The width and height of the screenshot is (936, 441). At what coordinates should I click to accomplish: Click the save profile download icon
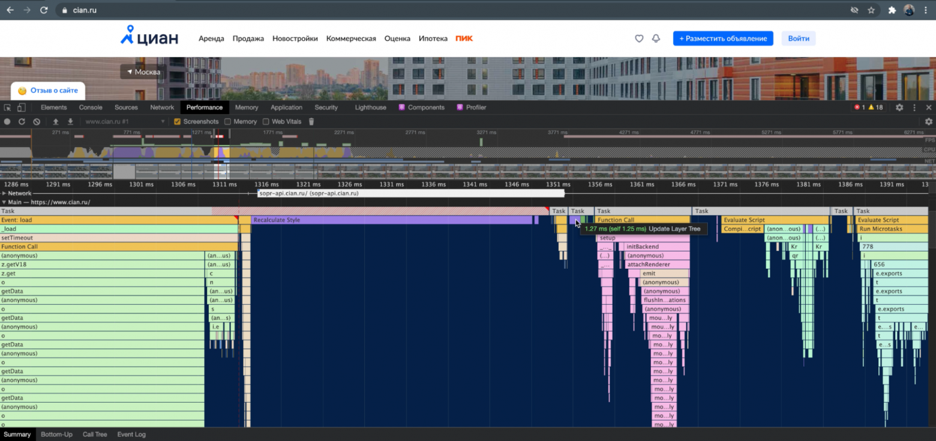click(x=70, y=121)
